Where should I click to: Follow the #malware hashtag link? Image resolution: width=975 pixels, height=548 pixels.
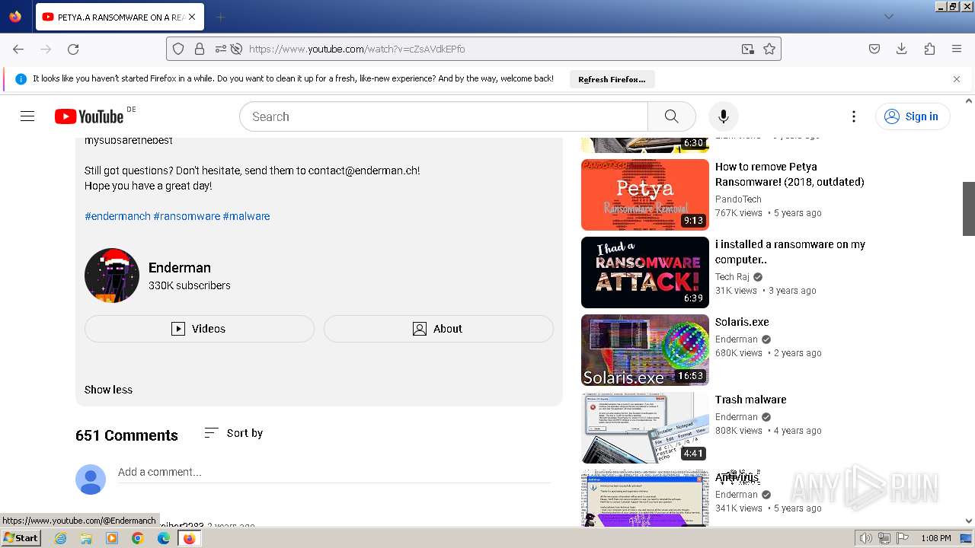(x=246, y=216)
